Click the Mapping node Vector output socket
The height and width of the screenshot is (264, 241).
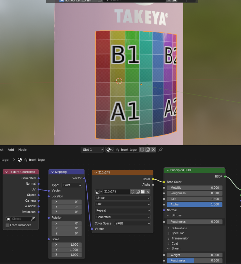[x=84, y=178]
